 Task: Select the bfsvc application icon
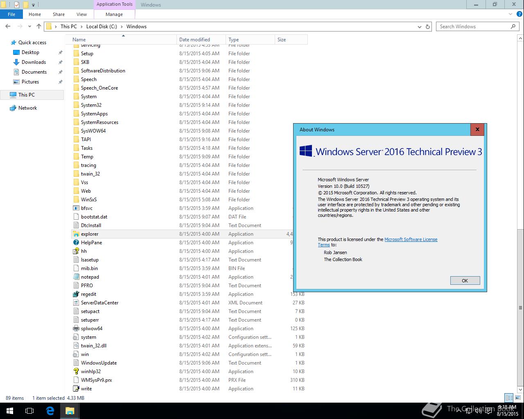(x=76, y=208)
